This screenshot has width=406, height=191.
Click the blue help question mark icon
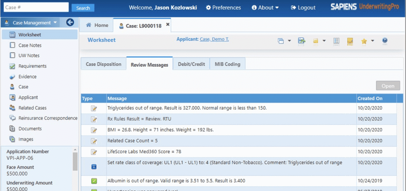[384, 40]
